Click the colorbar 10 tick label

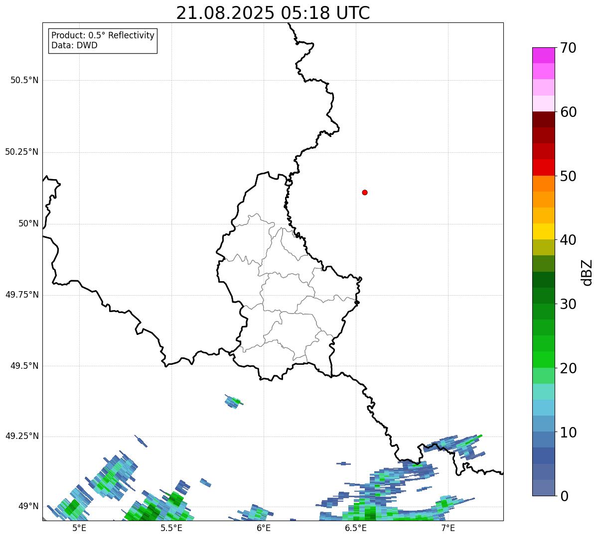click(568, 432)
